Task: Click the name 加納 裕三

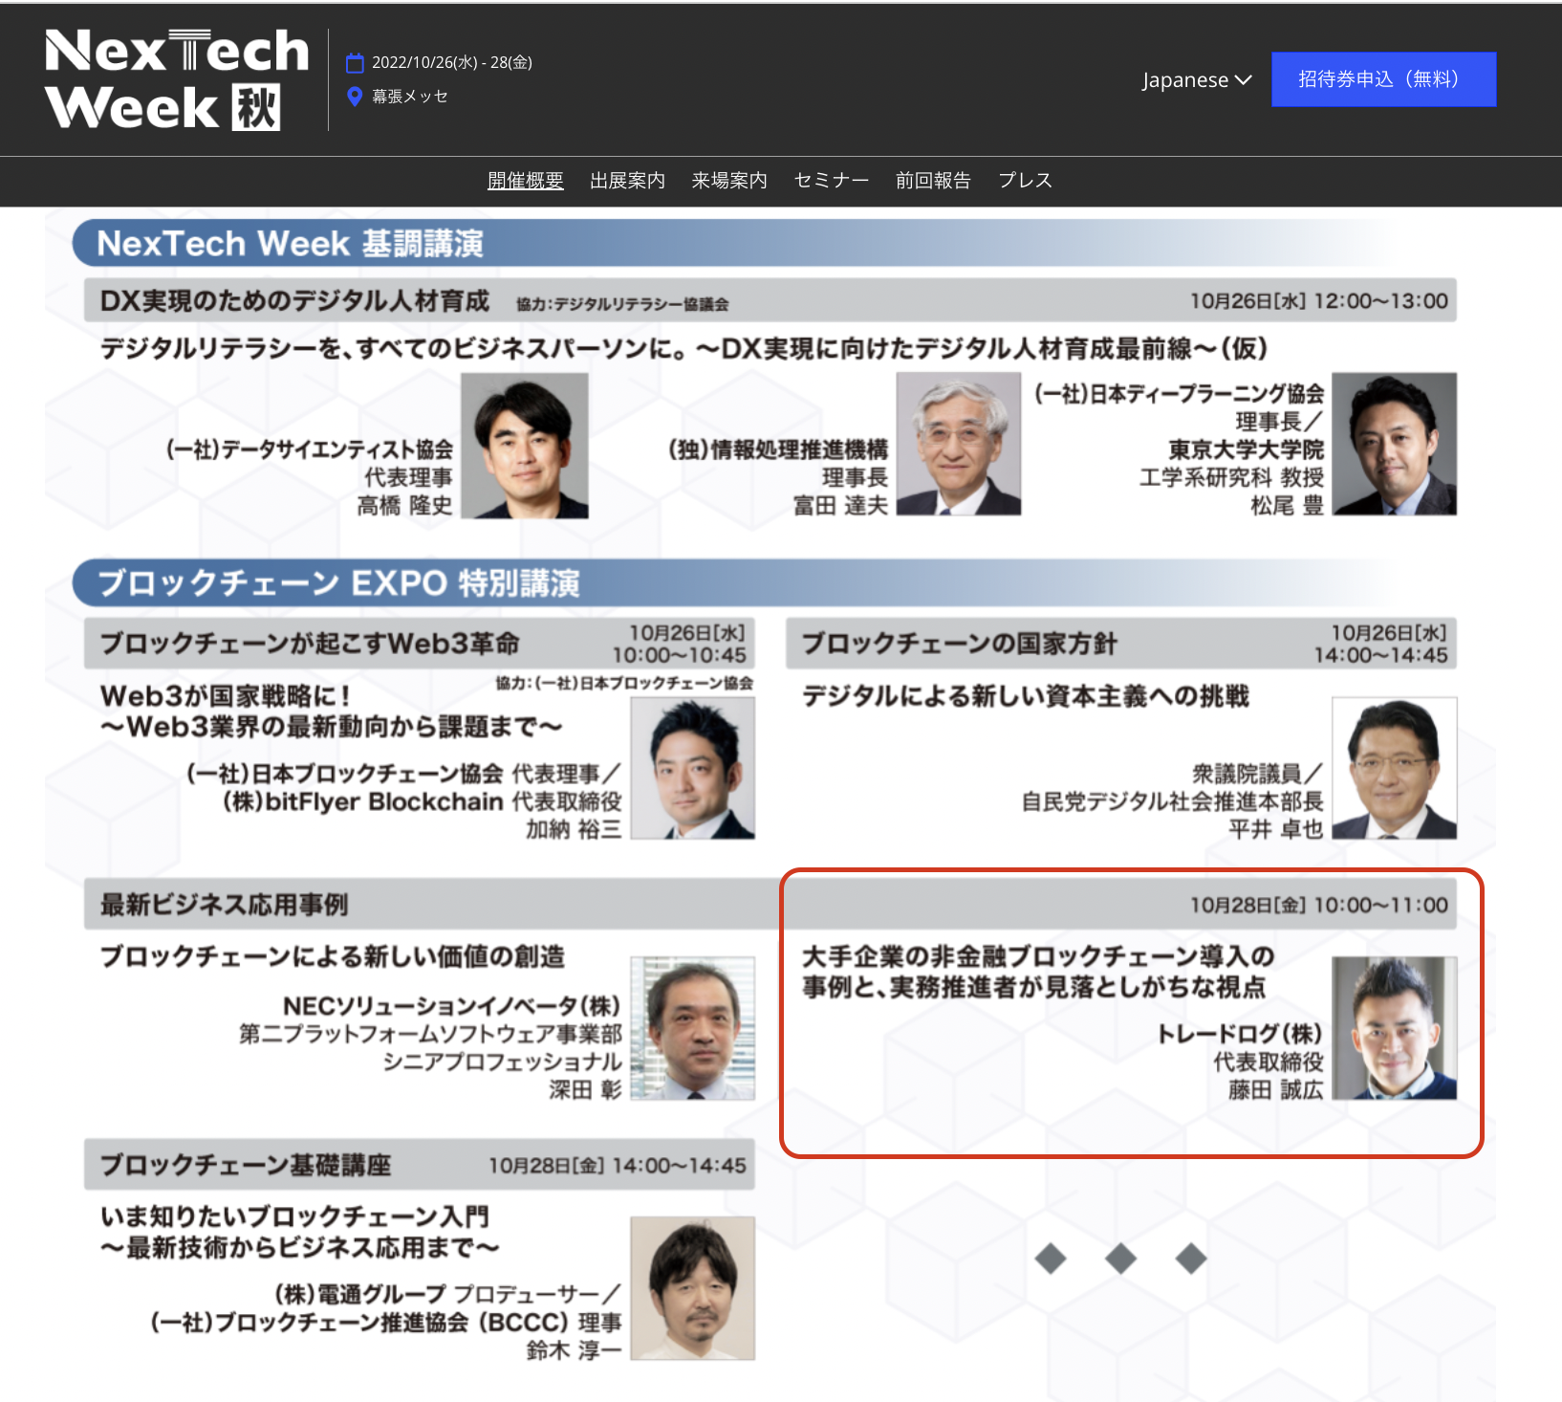Action: coord(574,829)
